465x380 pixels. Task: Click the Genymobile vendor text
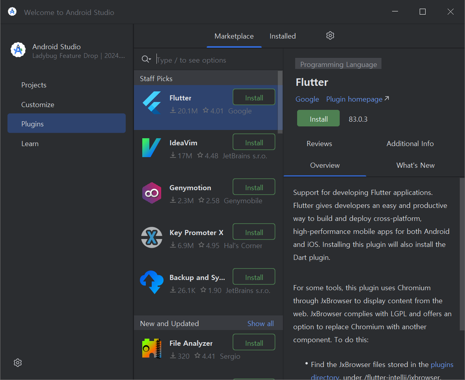243,201
